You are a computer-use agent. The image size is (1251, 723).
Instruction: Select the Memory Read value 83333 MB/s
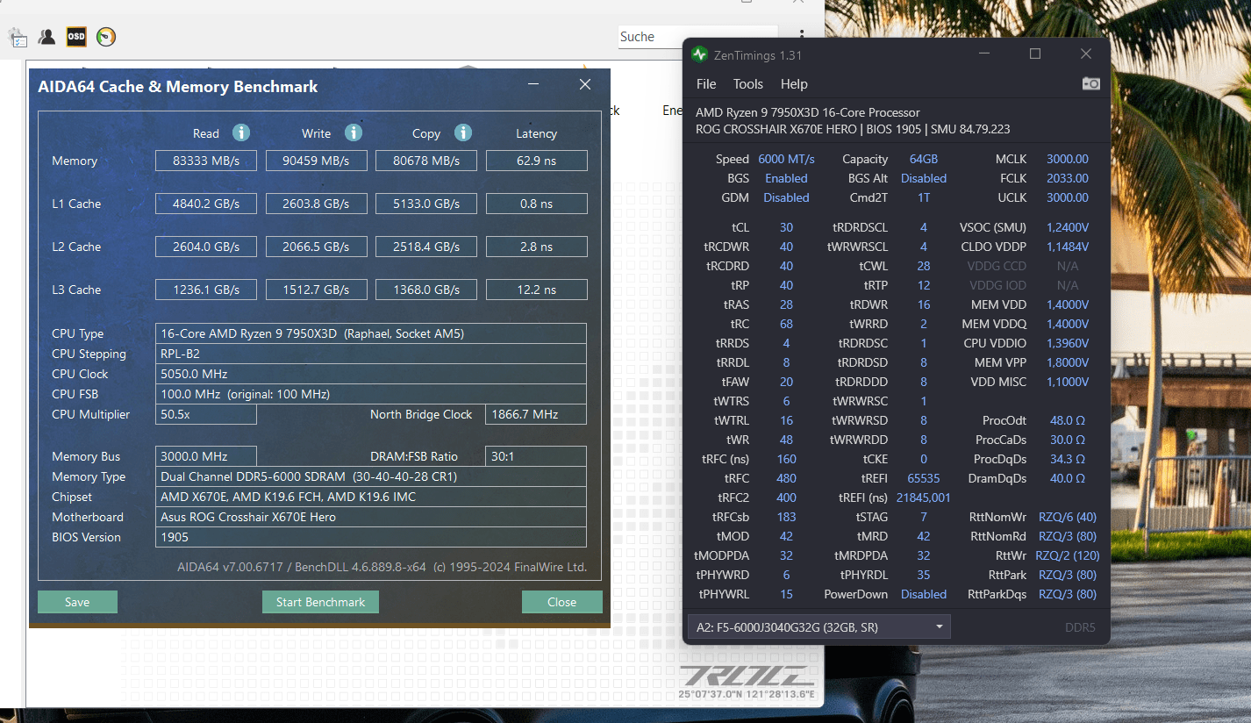pyautogui.click(x=206, y=161)
